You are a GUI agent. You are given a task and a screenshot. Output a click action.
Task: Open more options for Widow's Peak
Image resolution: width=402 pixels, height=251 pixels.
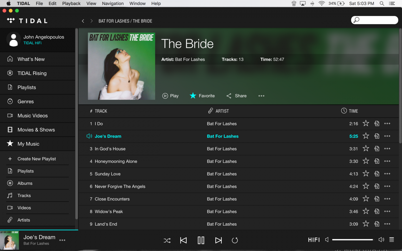387,212
